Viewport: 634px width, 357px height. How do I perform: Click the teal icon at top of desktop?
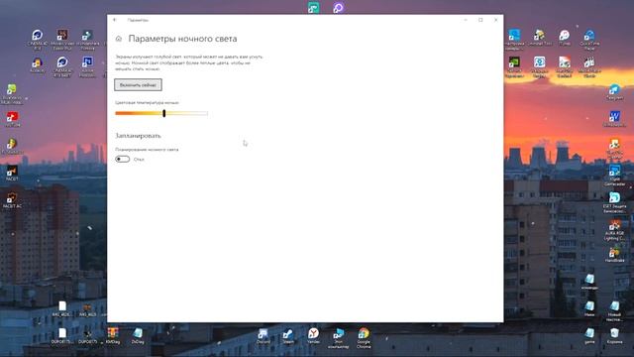pos(313,7)
